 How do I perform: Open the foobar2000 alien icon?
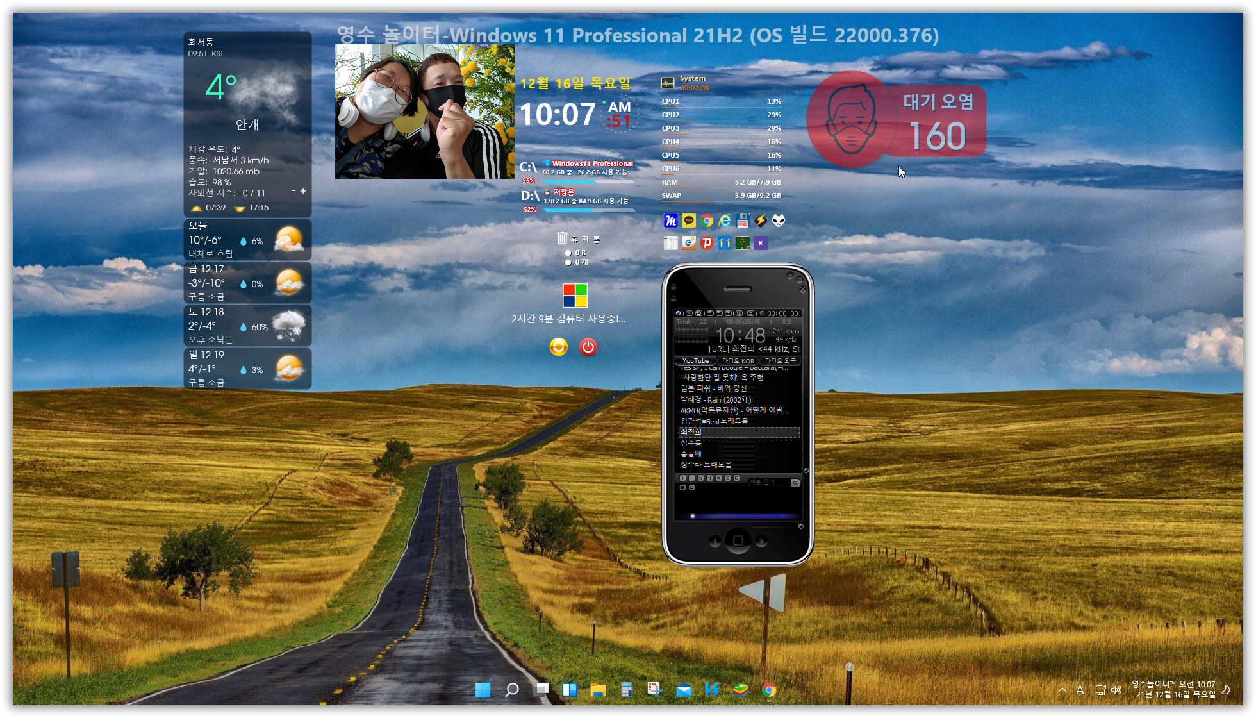point(779,221)
